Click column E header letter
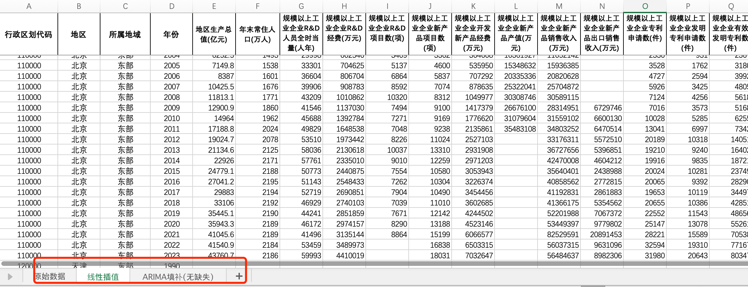Screen dimensions: 748x287 point(214,6)
